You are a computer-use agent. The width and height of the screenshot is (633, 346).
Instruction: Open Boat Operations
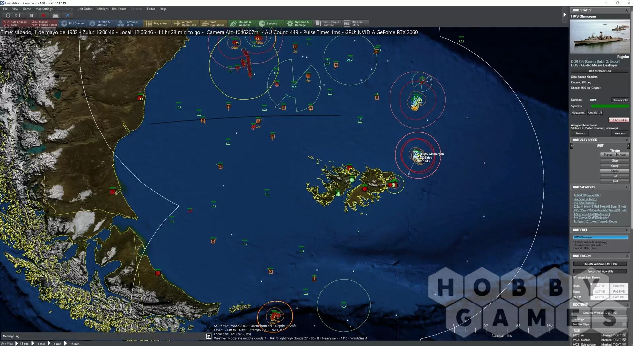click(214, 23)
